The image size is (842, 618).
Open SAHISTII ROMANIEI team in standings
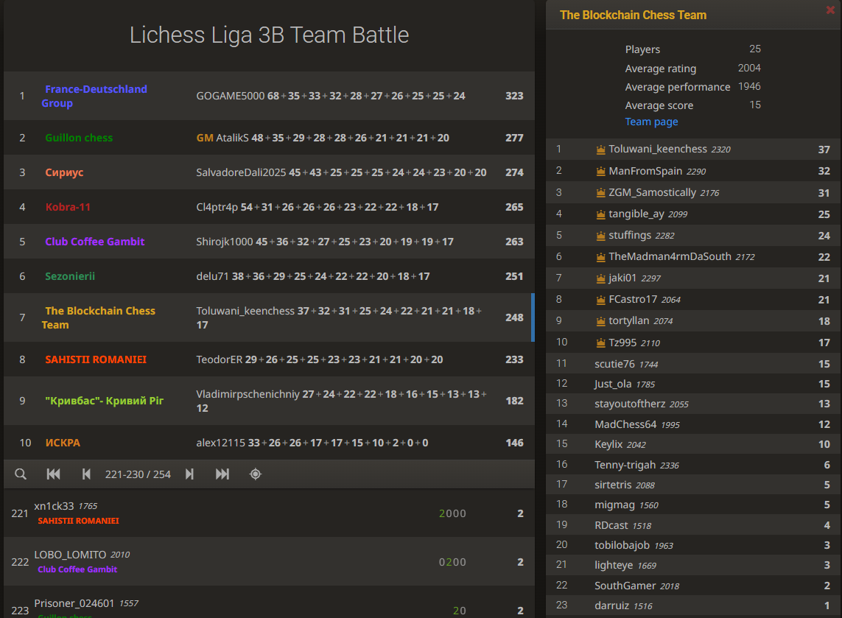point(96,359)
